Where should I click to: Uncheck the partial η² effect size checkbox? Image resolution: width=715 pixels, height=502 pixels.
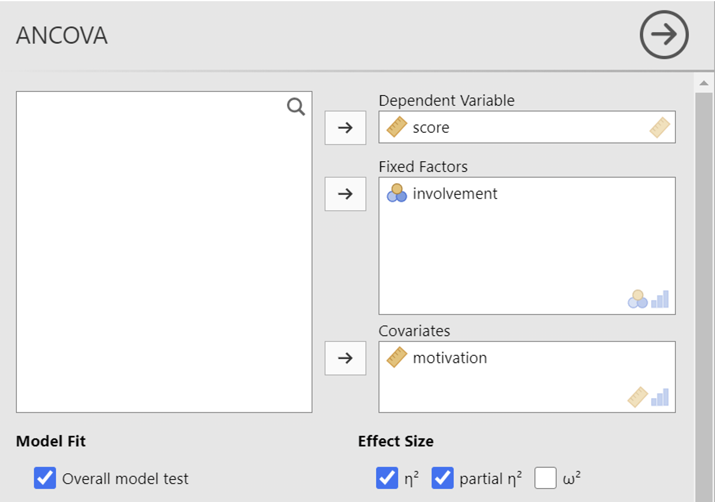(x=443, y=479)
